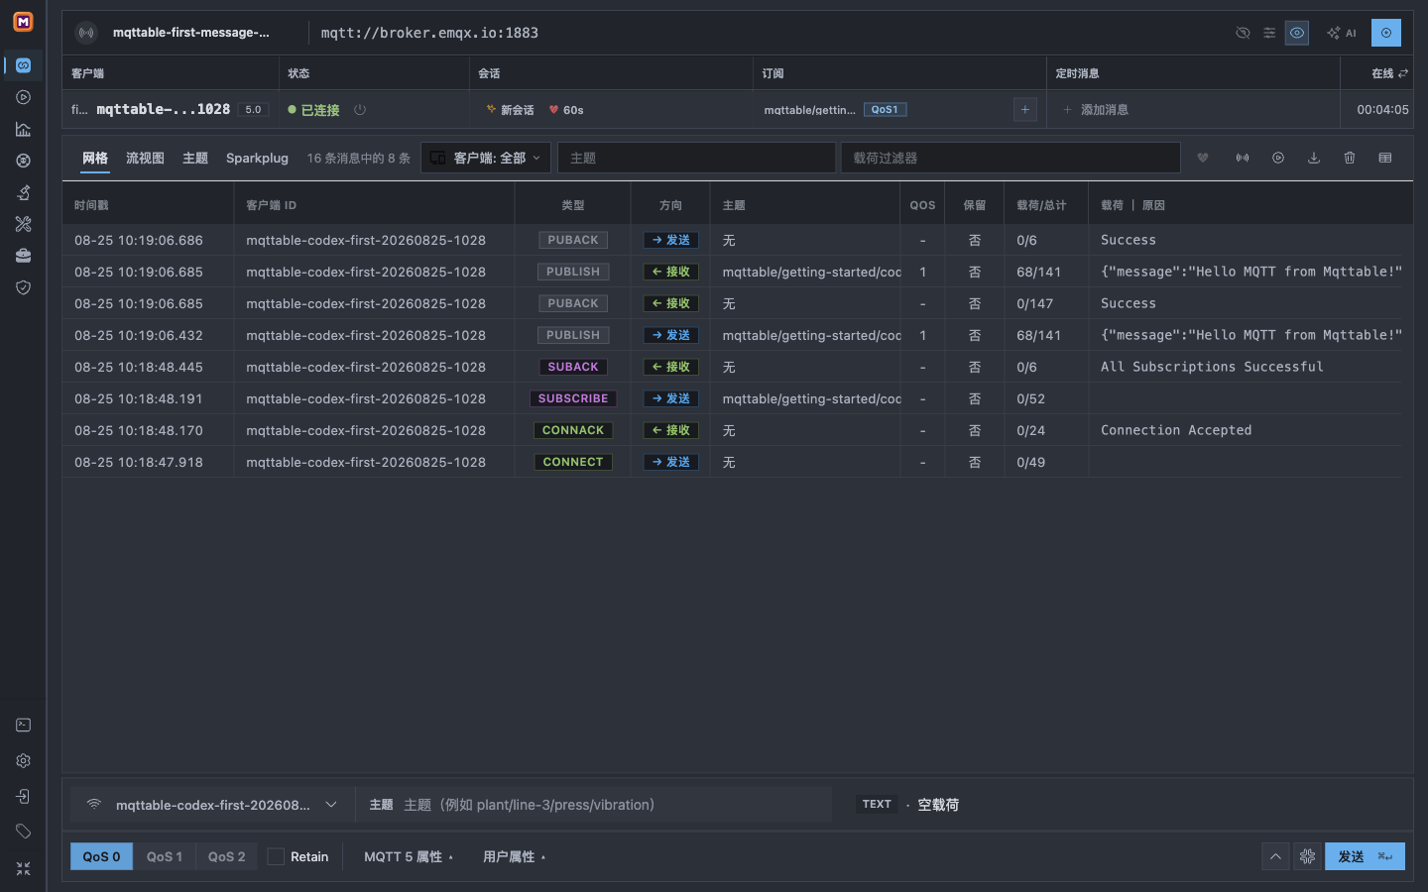Open the shield security sidebar icon
Screen dimensions: 1428x892
pyautogui.click(x=23, y=287)
